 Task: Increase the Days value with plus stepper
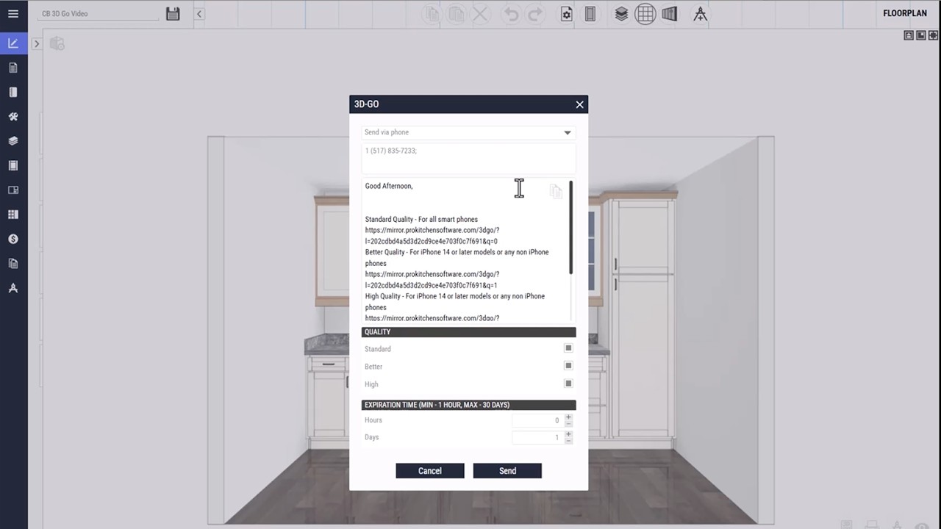coord(568,433)
